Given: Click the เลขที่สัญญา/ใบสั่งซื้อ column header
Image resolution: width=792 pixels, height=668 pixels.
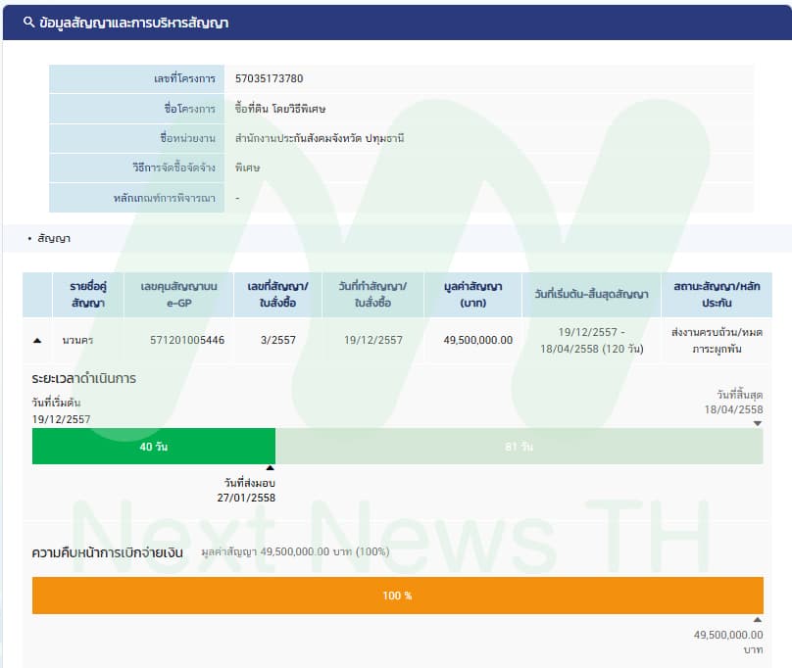Looking at the screenshot, I should [x=277, y=295].
